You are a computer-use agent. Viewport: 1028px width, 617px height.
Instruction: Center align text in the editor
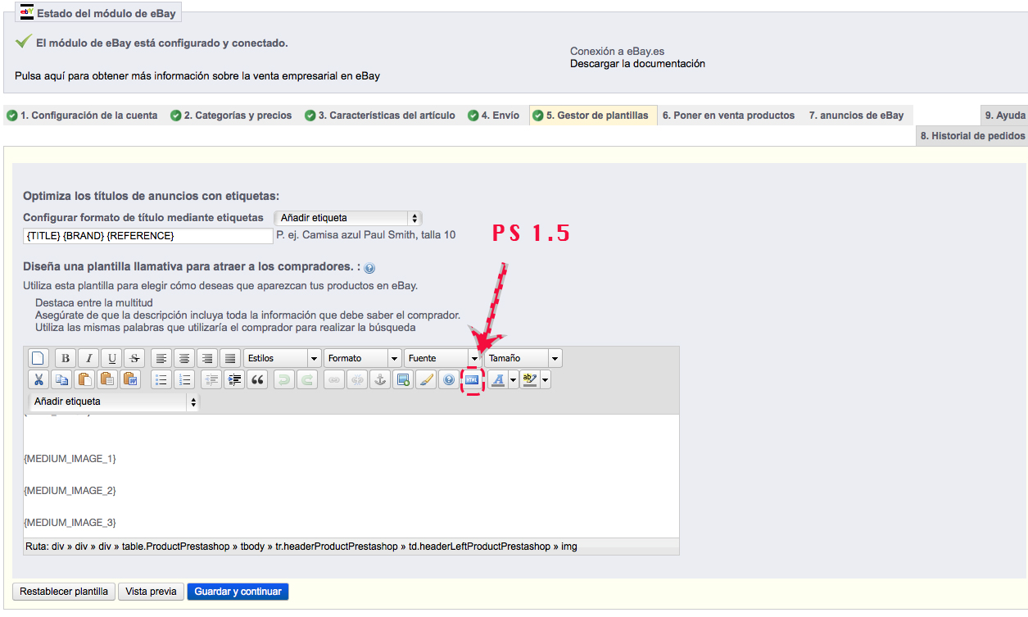pos(185,358)
